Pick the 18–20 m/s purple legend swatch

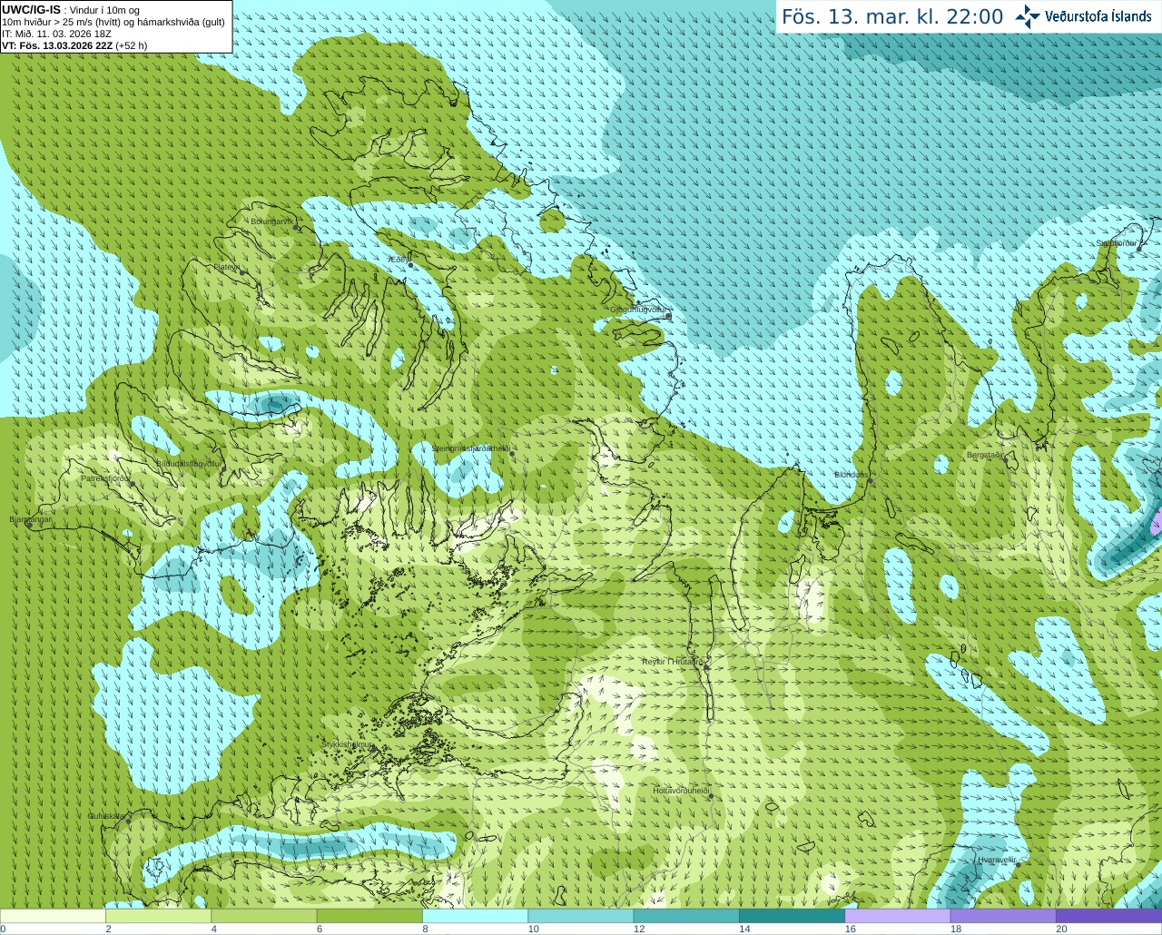point(1003,916)
